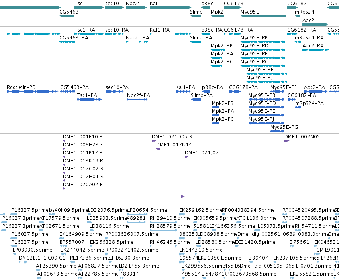Click the Tsc1 gene label
This screenshot has height=280, width=339.
(80, 4)
